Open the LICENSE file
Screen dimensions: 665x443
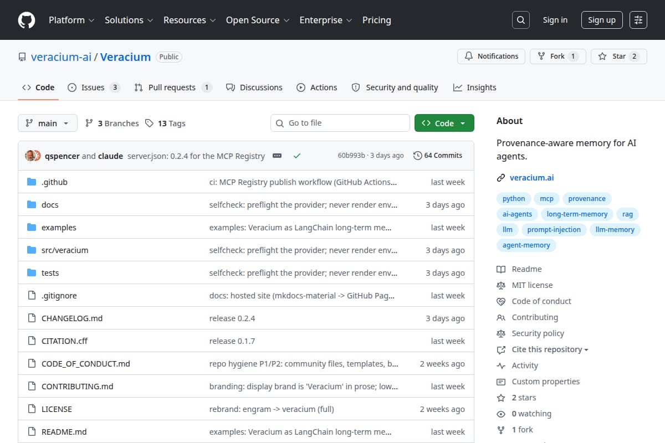(57, 409)
